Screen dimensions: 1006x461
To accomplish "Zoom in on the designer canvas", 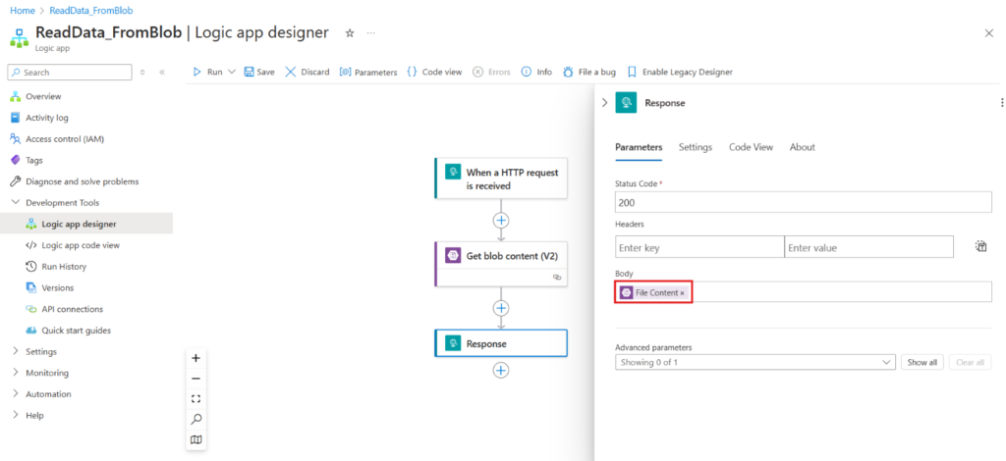I will (196, 358).
